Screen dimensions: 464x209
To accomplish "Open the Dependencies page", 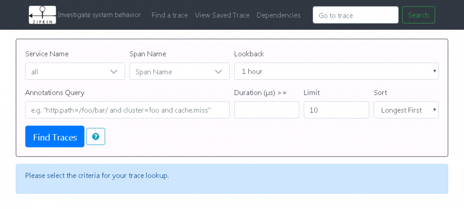I will 278,15.
